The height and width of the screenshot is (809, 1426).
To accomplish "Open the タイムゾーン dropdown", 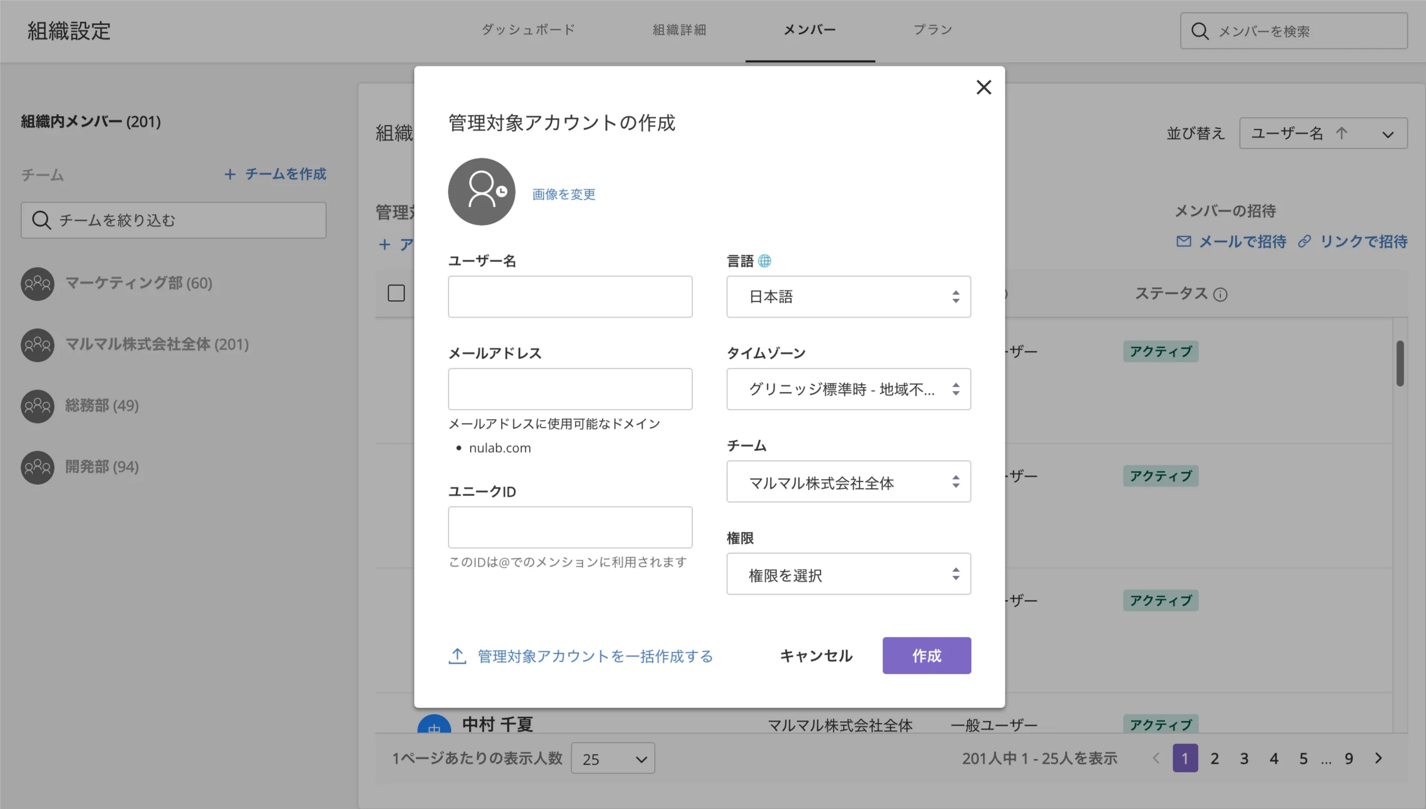I will coord(848,389).
